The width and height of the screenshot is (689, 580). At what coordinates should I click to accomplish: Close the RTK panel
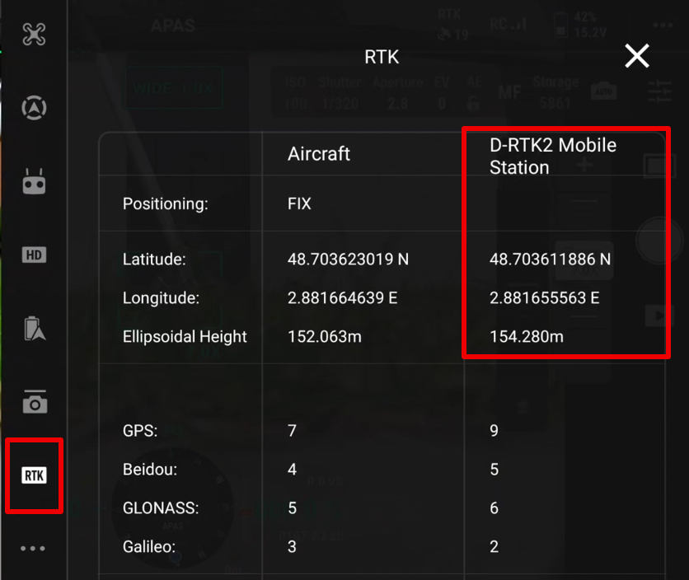click(x=637, y=56)
